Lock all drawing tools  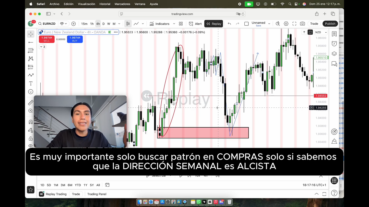(x=31, y=138)
